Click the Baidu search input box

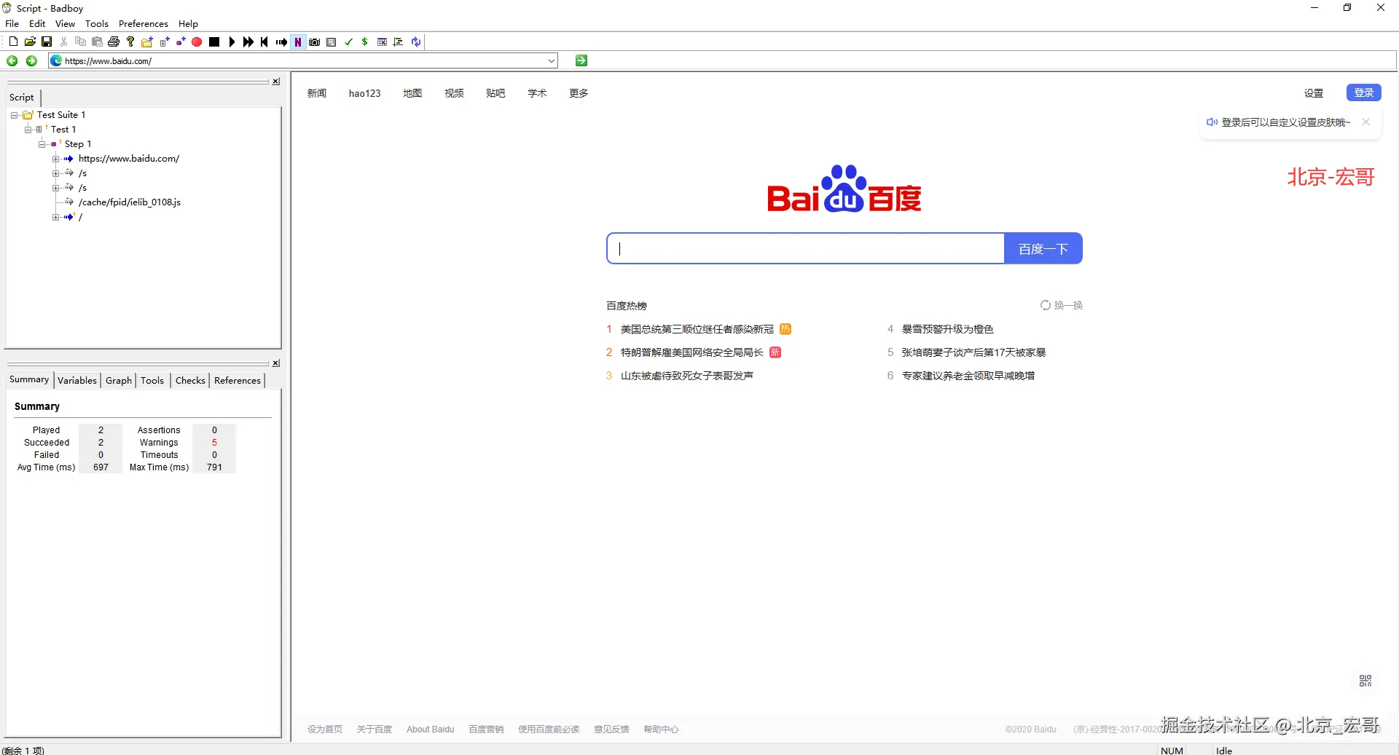coord(805,249)
